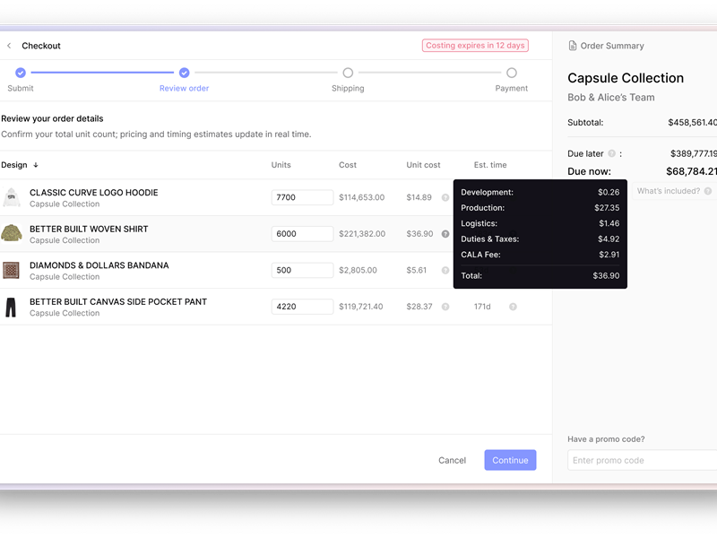Jump to the Payment step circle
Viewport: 717px width, 538px height.
pyautogui.click(x=512, y=73)
